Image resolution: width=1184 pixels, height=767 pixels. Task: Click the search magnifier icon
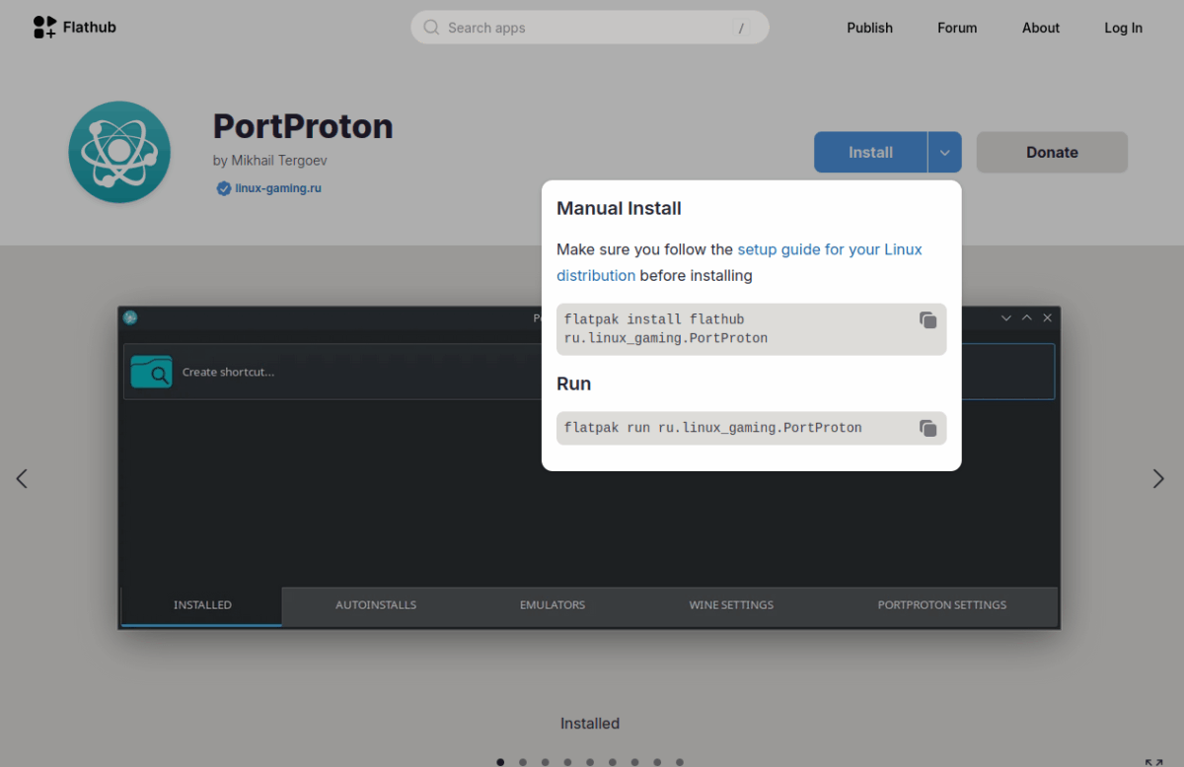(431, 27)
